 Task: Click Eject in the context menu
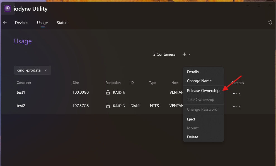(191, 119)
